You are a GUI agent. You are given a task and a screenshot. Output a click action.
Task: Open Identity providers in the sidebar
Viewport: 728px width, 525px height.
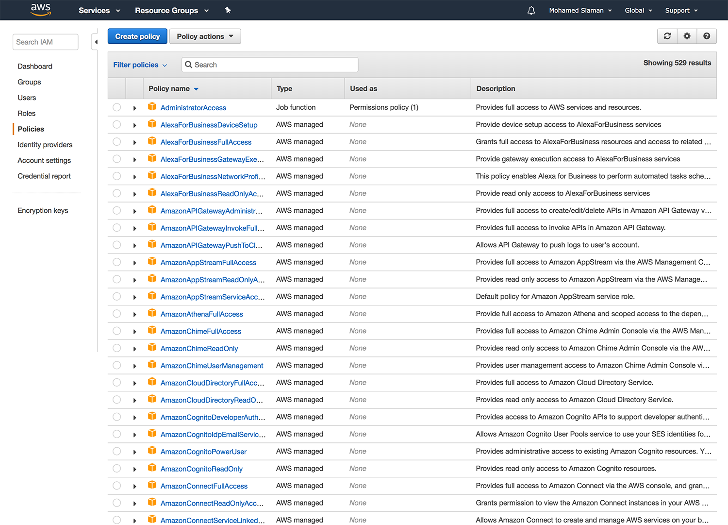coord(45,145)
